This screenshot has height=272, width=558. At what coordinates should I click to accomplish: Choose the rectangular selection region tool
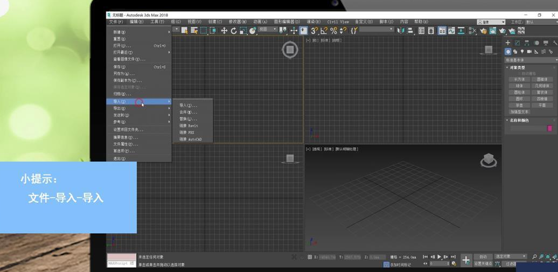coord(203,31)
